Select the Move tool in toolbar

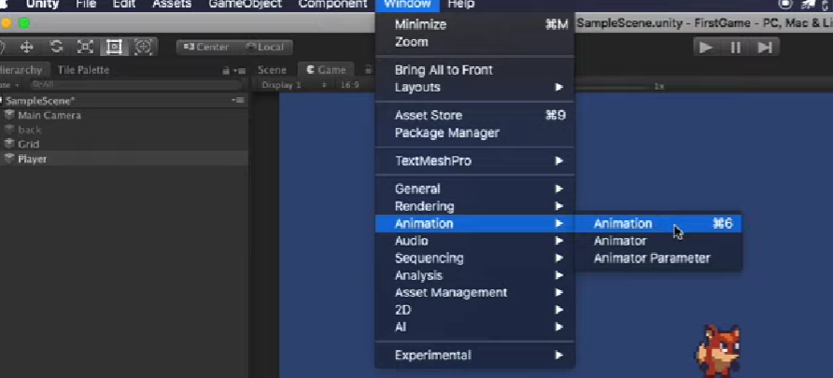pyautogui.click(x=26, y=48)
